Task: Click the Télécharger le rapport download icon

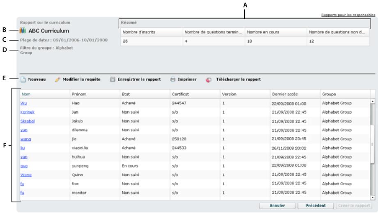Action: (209, 79)
